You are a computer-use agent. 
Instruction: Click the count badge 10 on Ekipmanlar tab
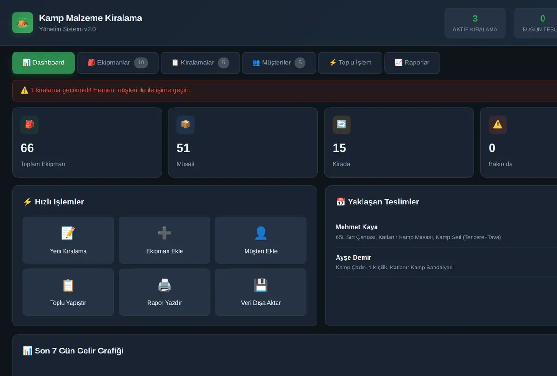coord(141,63)
